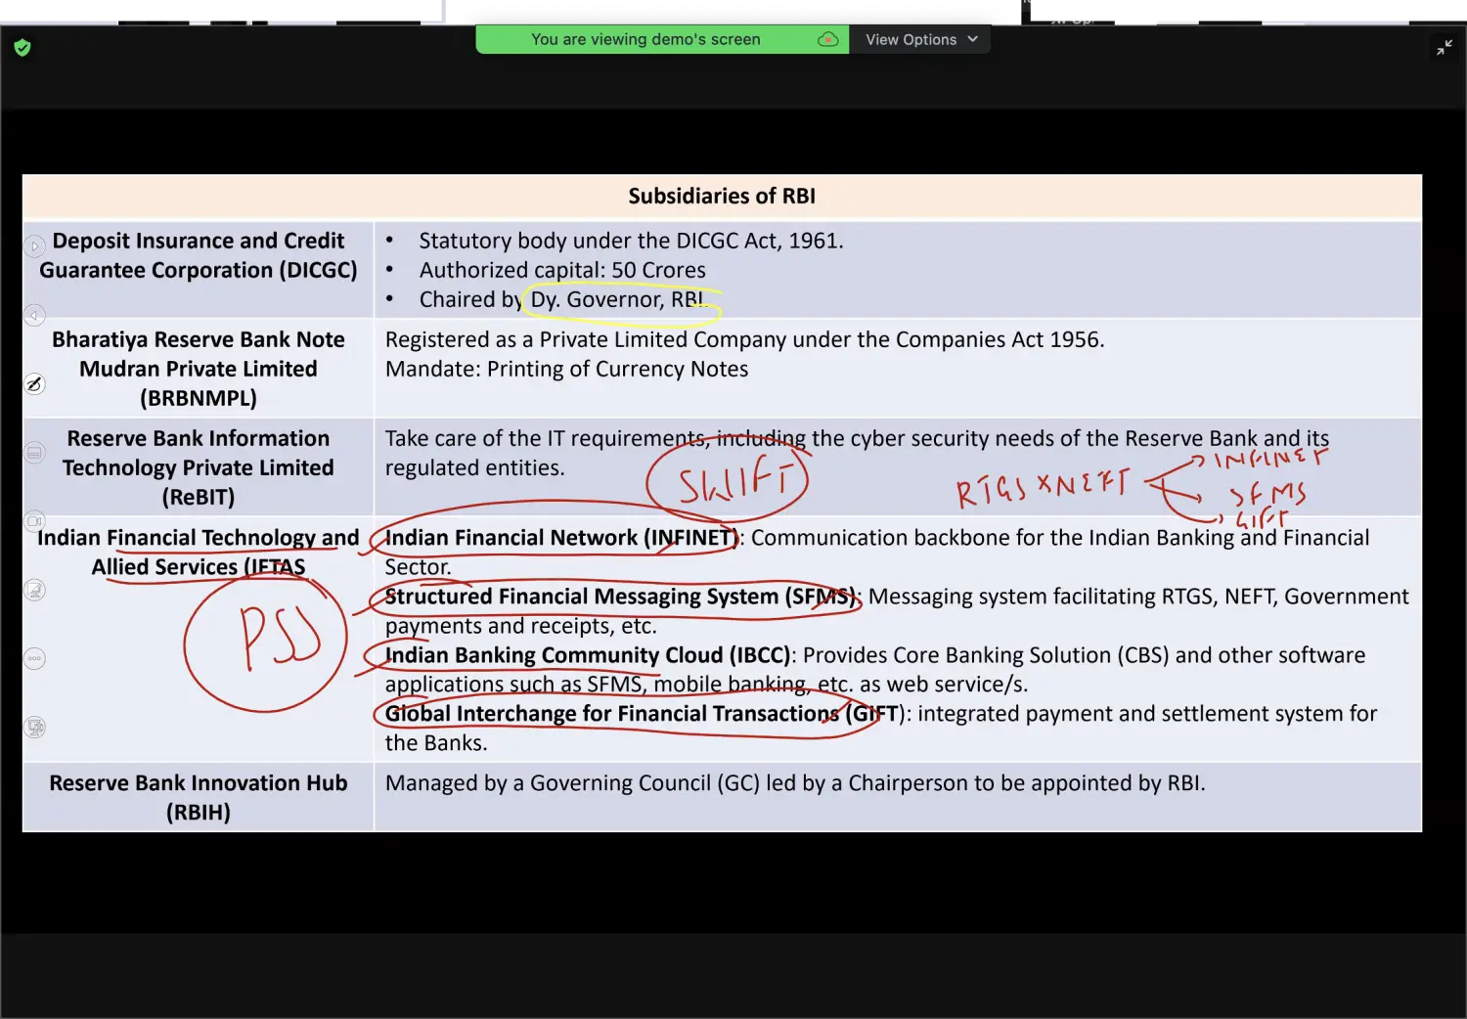Screen dimensions: 1467x1019
Task: Open the more options ellipsis on slide
Action: pyautogui.click(x=34, y=658)
